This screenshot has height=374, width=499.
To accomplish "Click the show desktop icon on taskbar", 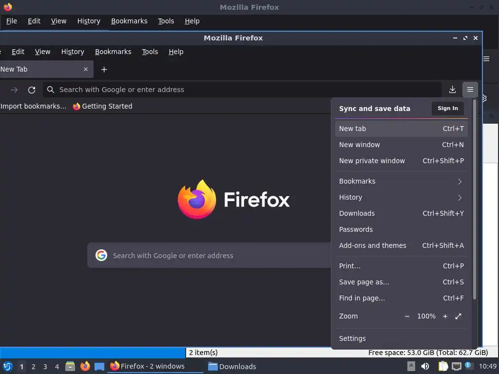I will point(99,366).
